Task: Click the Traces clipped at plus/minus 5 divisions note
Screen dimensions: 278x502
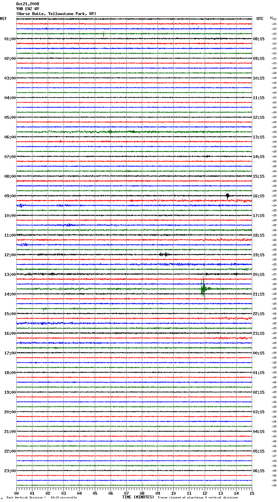Action: tap(198, 497)
